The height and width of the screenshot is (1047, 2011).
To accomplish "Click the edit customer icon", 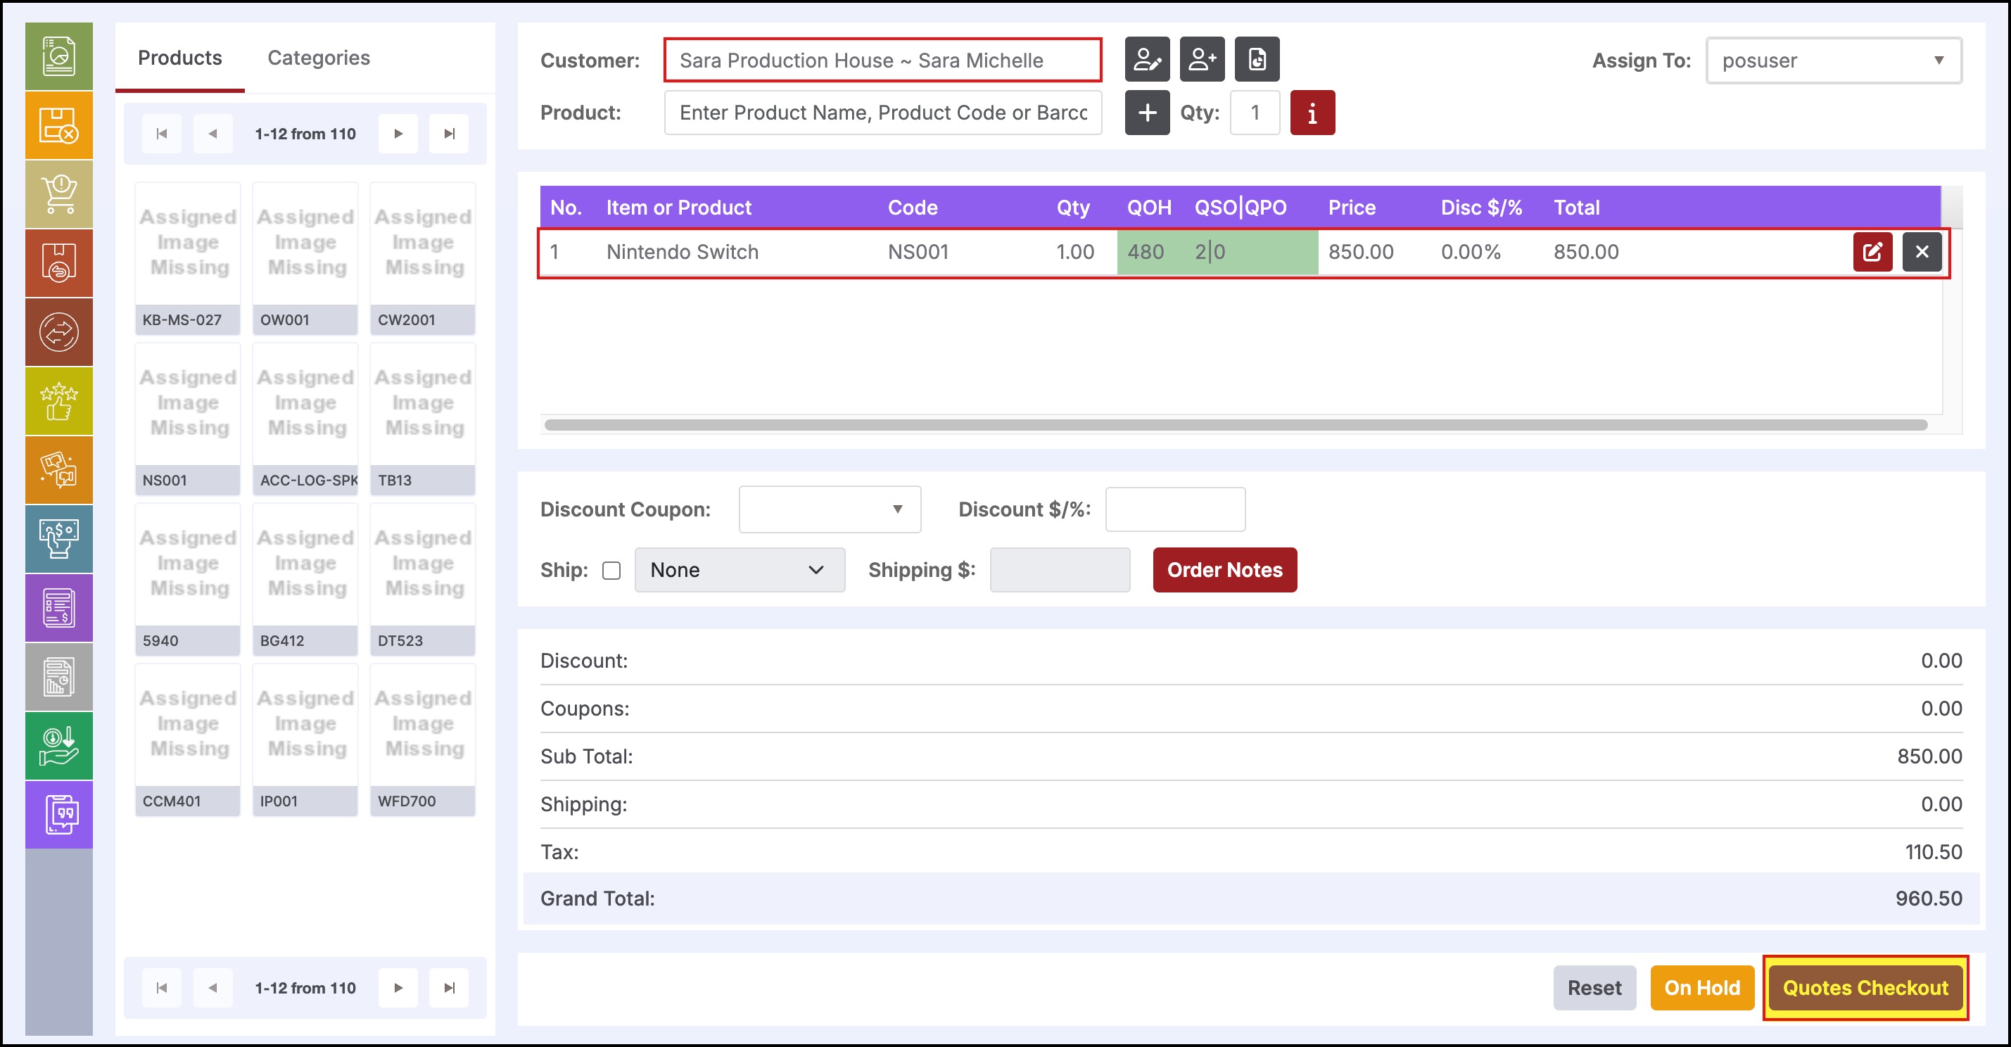I will (1147, 59).
